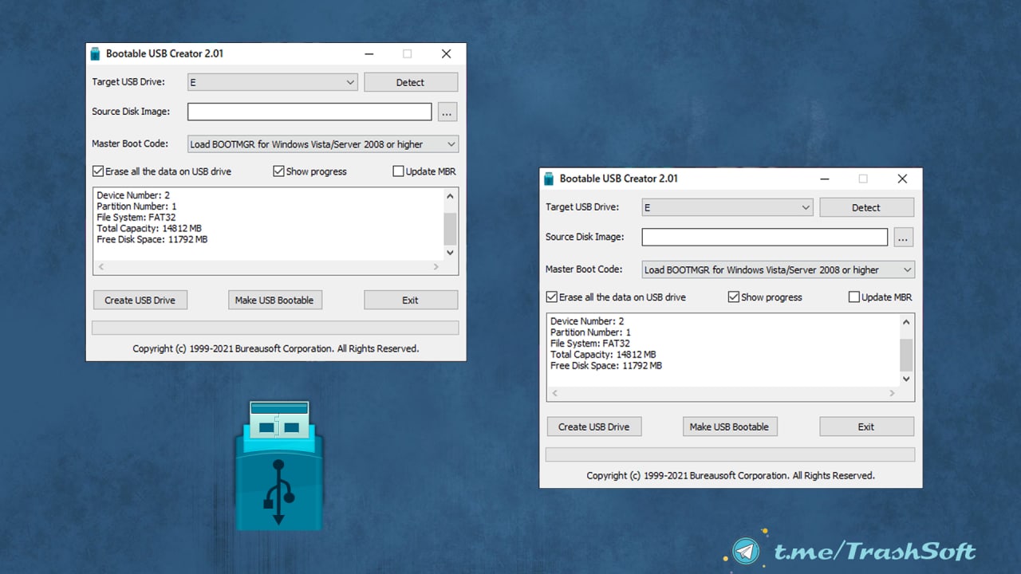Click the info box scroll-down arrow in left window
The image size is (1021, 574).
tap(450, 252)
